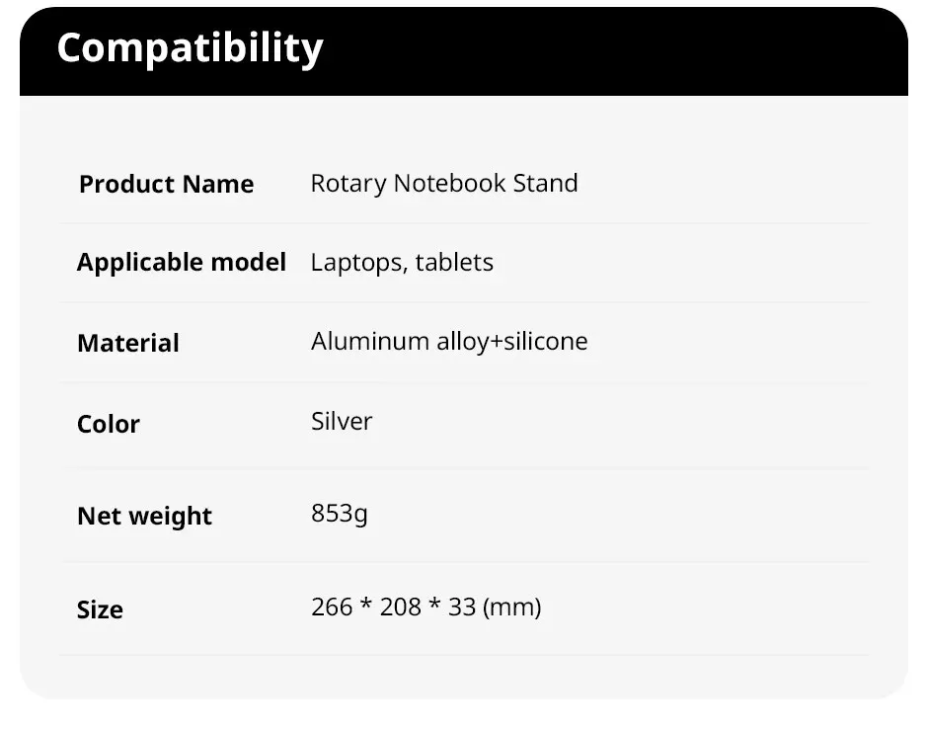Click the word Stand in product name
928x730 pixels.
pyautogui.click(x=545, y=184)
